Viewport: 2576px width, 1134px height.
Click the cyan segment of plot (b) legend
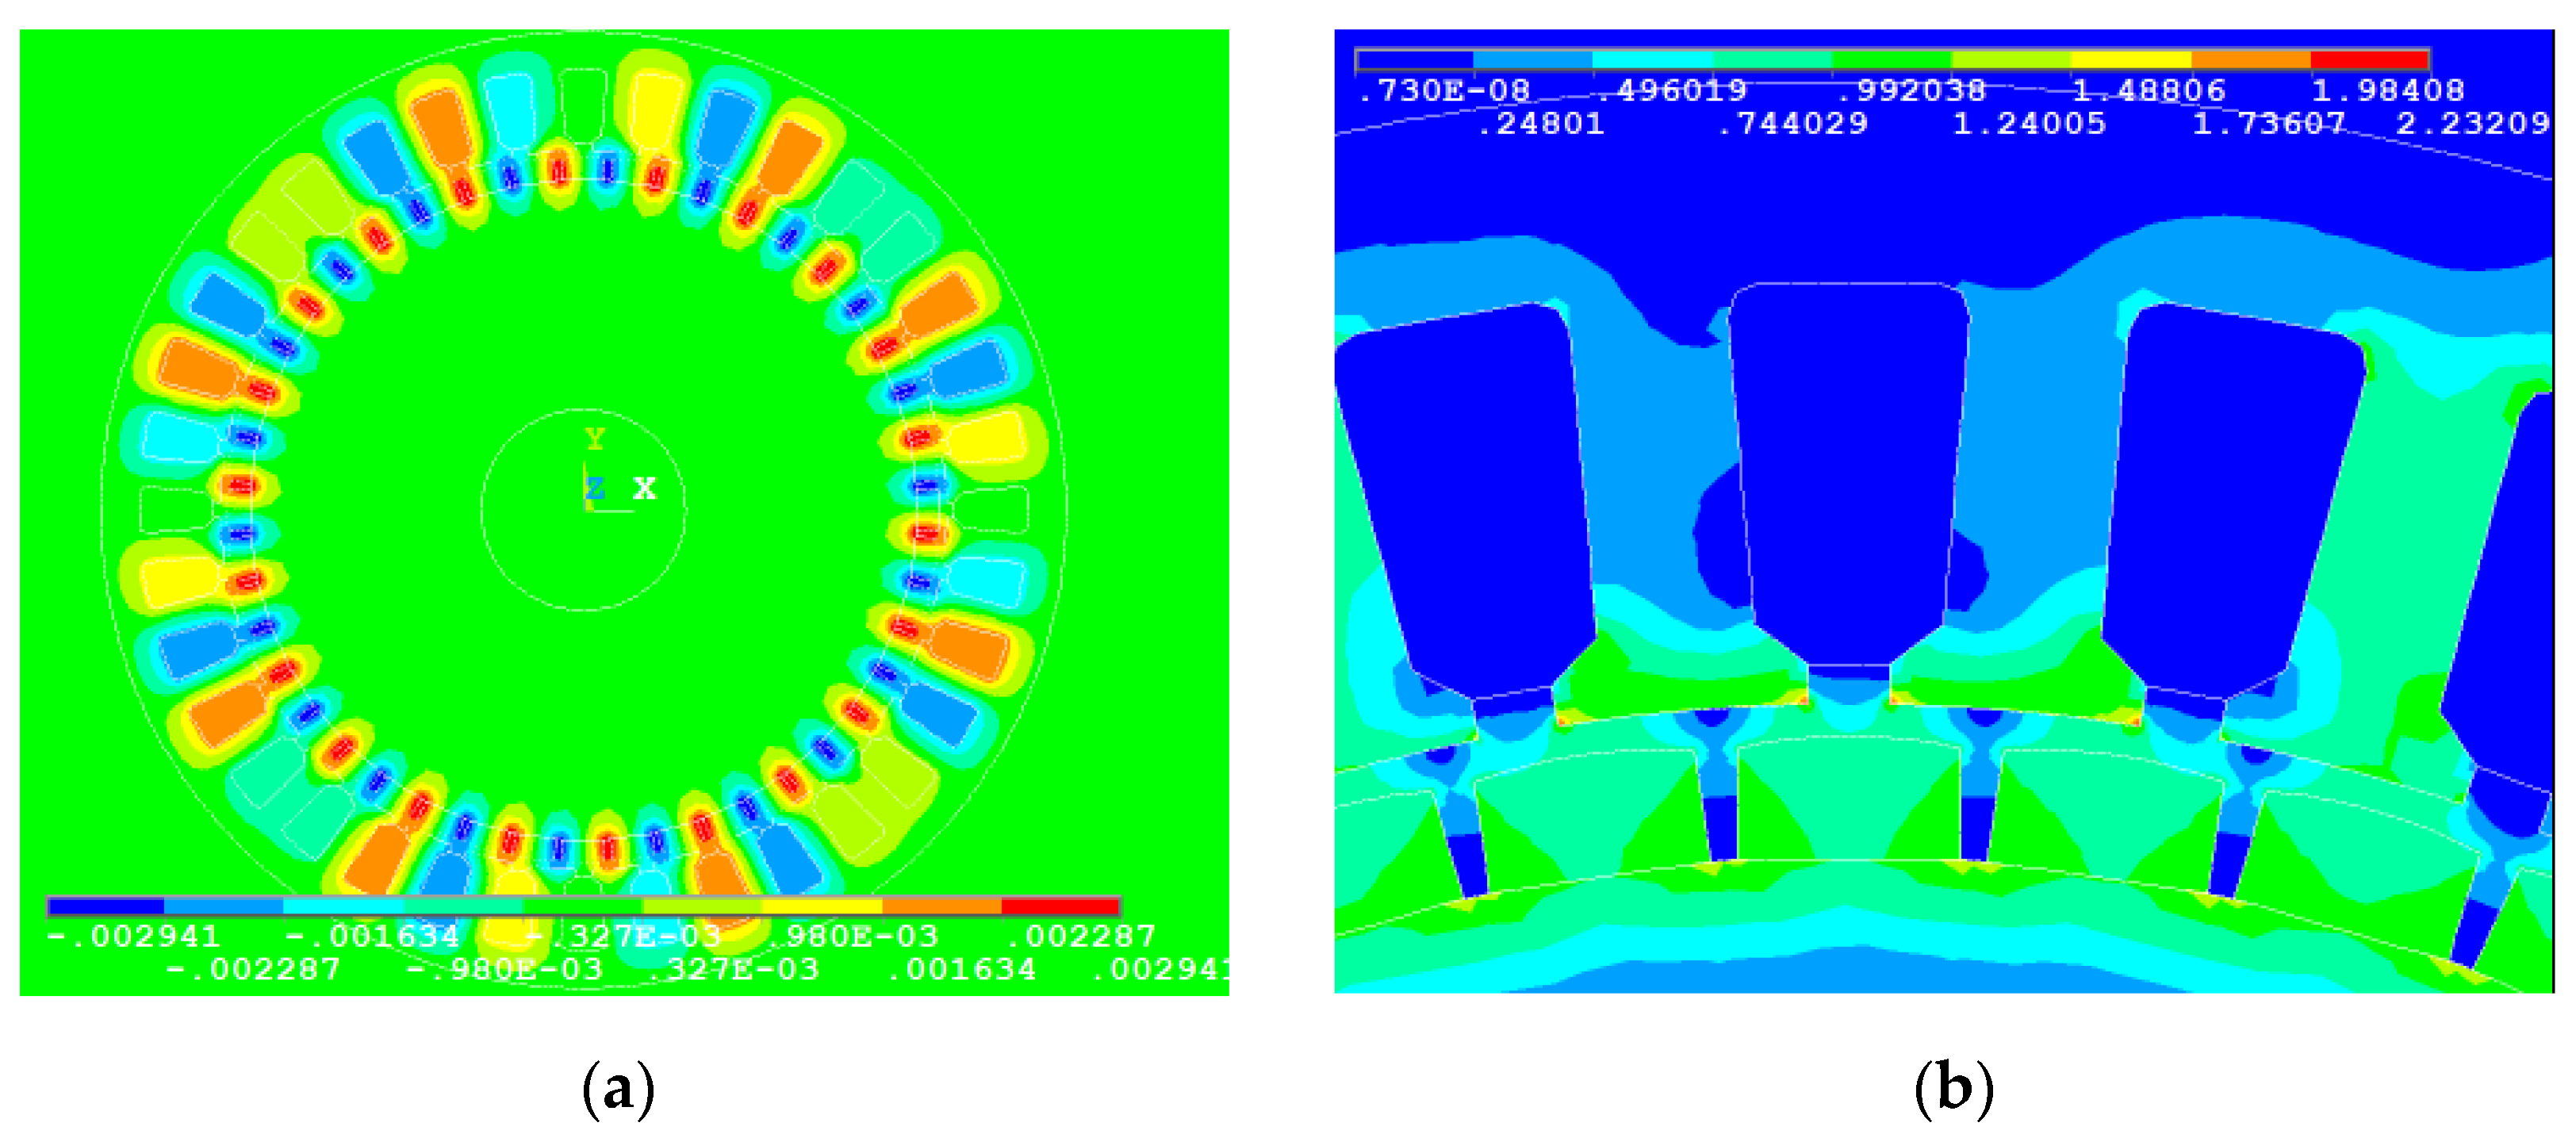1652,60
